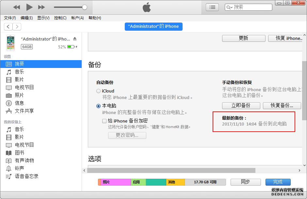
Task: Adjust the volume slider knob
Action: pyautogui.click(x=84, y=7)
